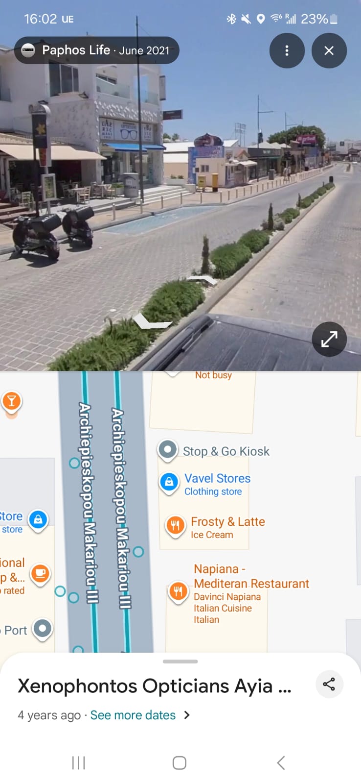Tap the orange coffee cup pin

pos(40,574)
